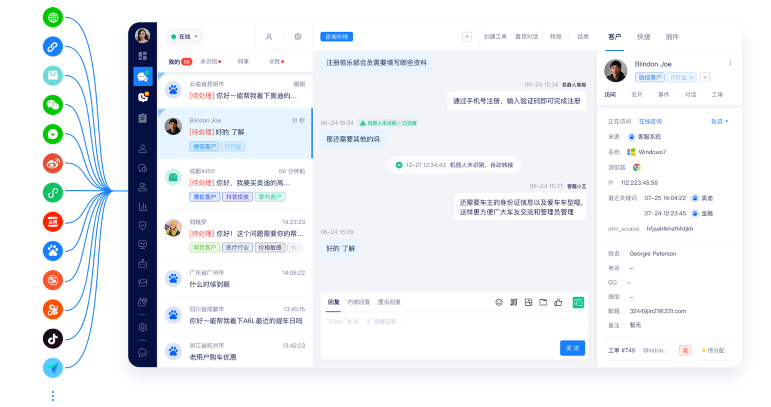Click the thumbs-up icon in reply toolbar
This screenshot has height=407, width=771.
558,302
